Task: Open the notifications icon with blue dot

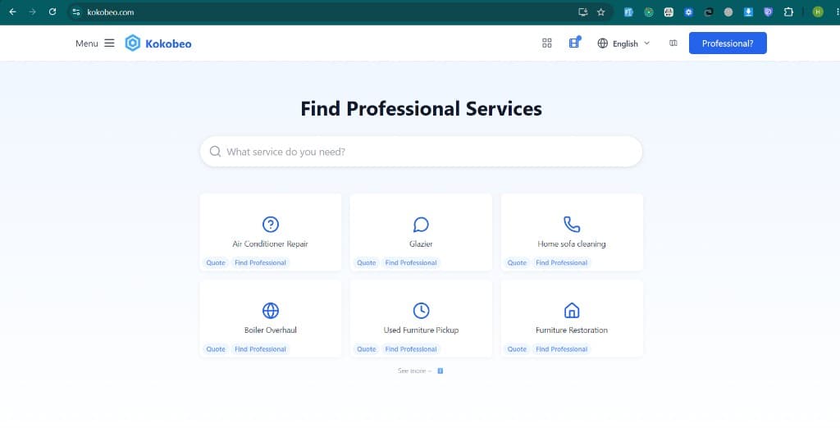Action: (574, 43)
